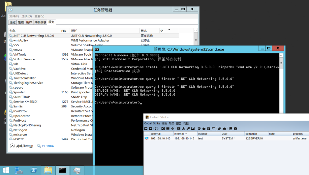This screenshot has height=175, width=309.
Task: Launch PowerShell from the taskbar
Action: [x=34, y=170]
